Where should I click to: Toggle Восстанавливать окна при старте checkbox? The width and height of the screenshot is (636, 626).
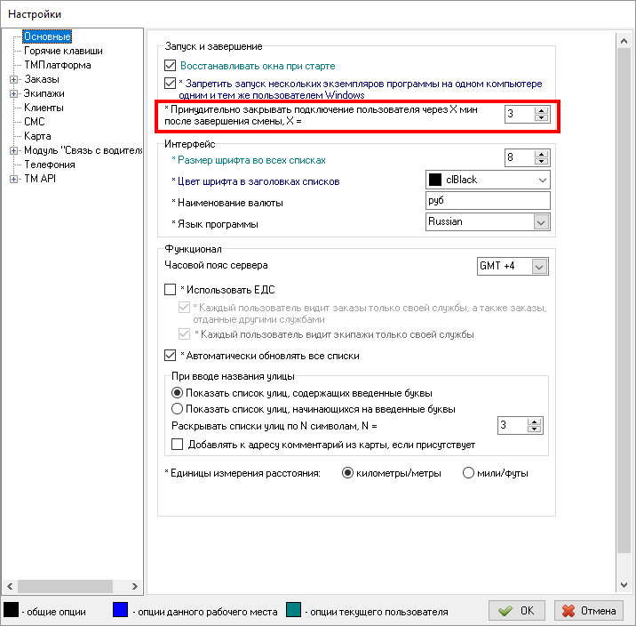click(170, 66)
